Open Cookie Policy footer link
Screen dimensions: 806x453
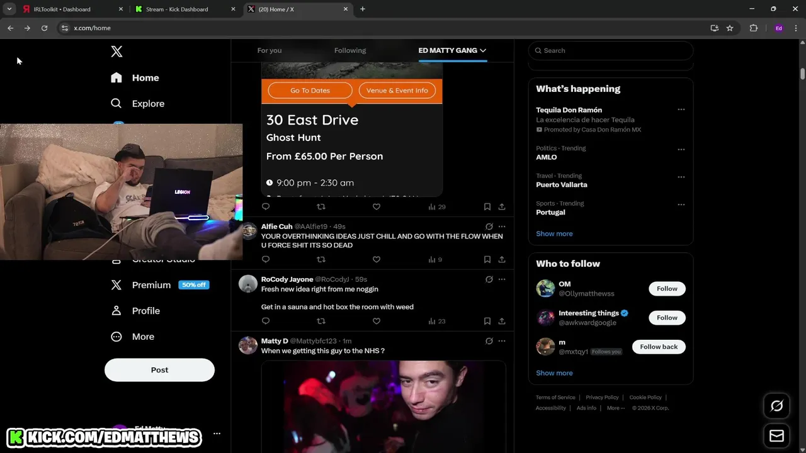tap(645, 398)
